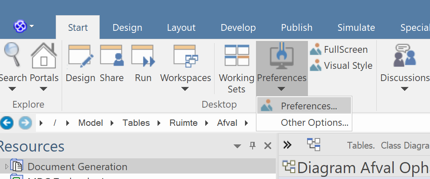
Task: Click the blue navigate forward arrow
Action: [25, 123]
